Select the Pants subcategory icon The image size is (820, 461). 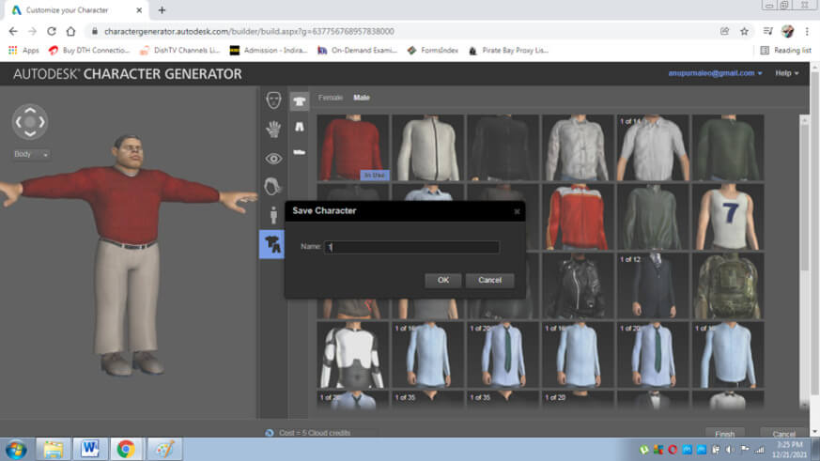click(299, 127)
